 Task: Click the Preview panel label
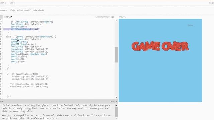(x=123, y=17)
